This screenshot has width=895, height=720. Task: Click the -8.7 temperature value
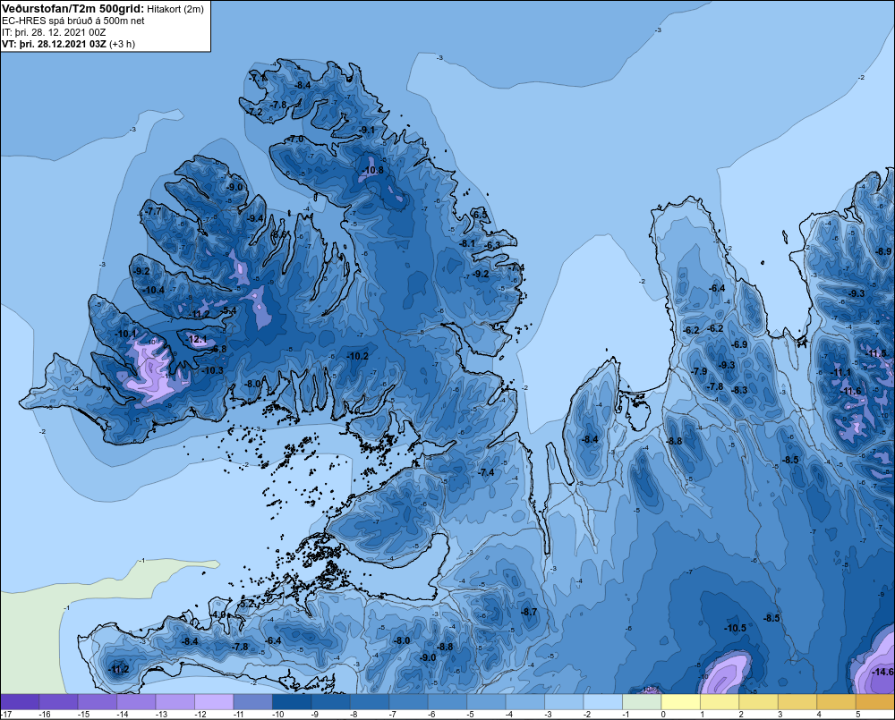(529, 612)
